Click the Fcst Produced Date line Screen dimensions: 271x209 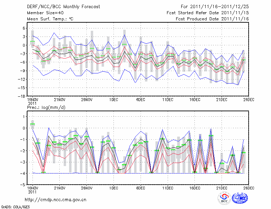[212, 19]
